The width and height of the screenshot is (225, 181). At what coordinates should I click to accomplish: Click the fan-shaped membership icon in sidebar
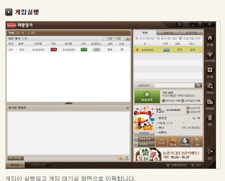click(x=210, y=54)
